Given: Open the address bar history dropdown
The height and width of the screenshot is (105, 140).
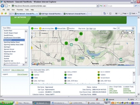Looking at the screenshot, I should coord(97,6).
